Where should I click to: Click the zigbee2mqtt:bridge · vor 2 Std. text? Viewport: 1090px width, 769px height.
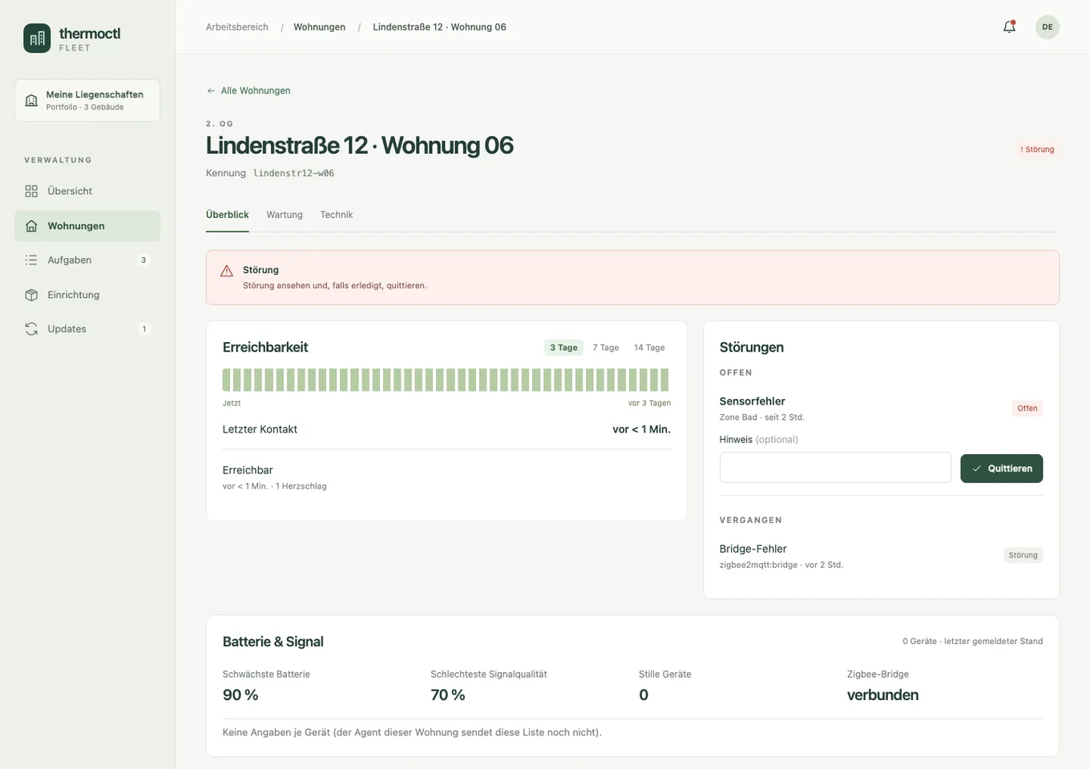coord(781,565)
